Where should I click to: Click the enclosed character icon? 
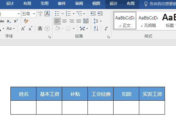pos(47,28)
